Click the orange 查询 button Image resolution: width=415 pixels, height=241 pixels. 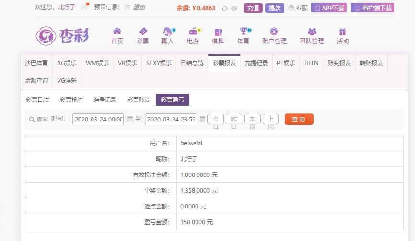[x=299, y=120]
